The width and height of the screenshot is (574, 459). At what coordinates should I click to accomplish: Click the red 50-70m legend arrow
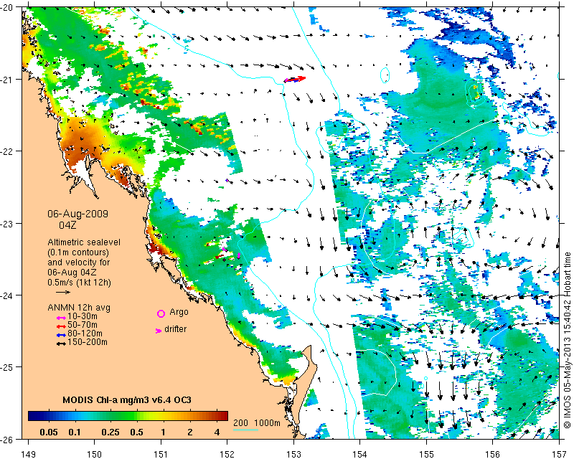coord(61,326)
